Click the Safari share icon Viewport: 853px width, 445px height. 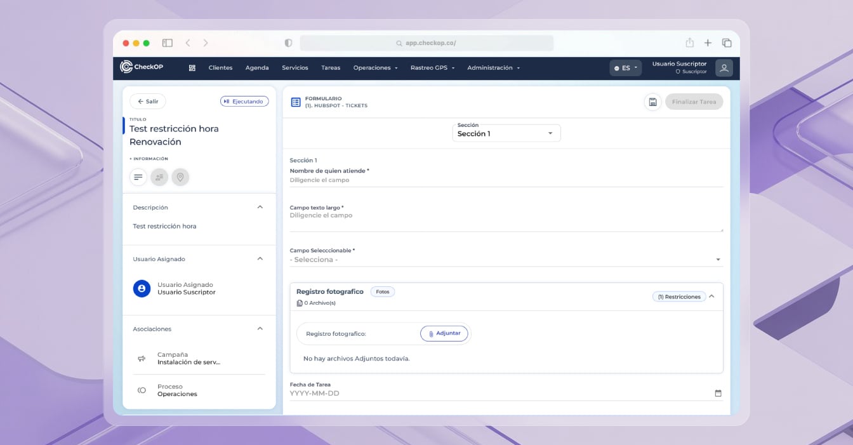click(689, 43)
